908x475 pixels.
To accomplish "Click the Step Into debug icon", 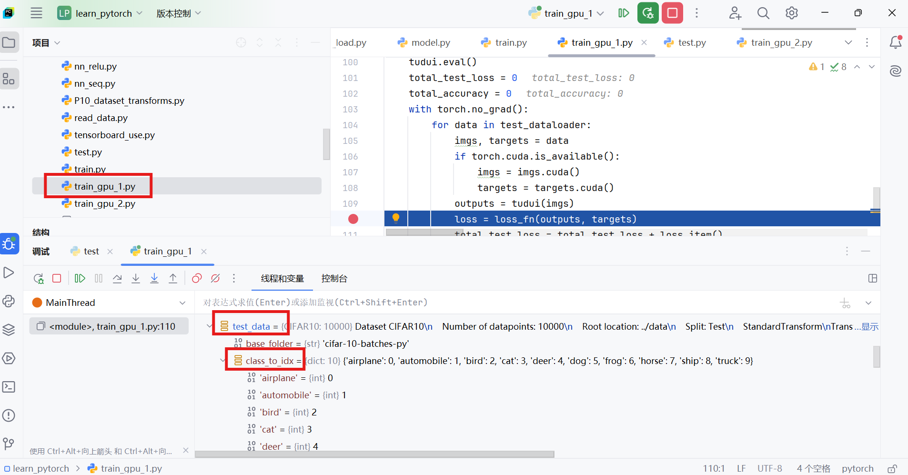I will tap(136, 278).
